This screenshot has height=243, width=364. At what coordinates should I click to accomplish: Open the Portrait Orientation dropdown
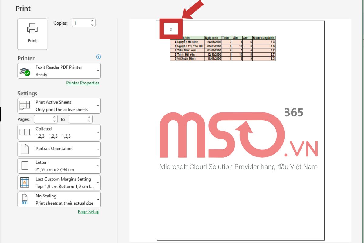[x=59, y=149]
